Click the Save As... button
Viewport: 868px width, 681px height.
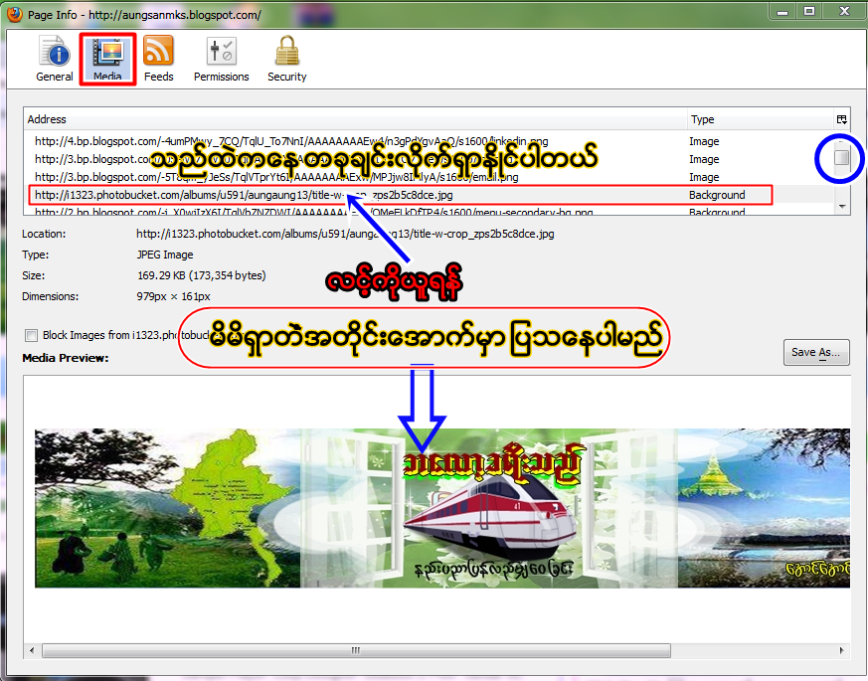(816, 352)
